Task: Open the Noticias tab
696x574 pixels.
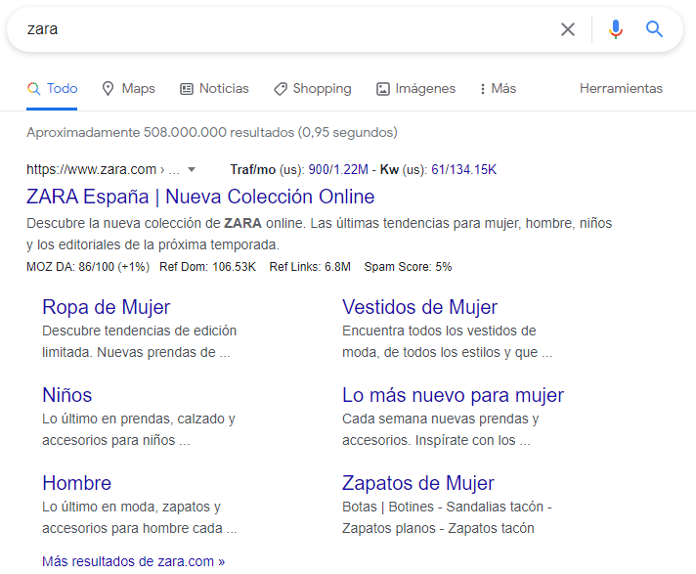Action: 214,88
